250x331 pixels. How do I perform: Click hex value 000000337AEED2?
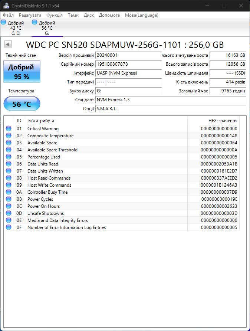(219, 178)
